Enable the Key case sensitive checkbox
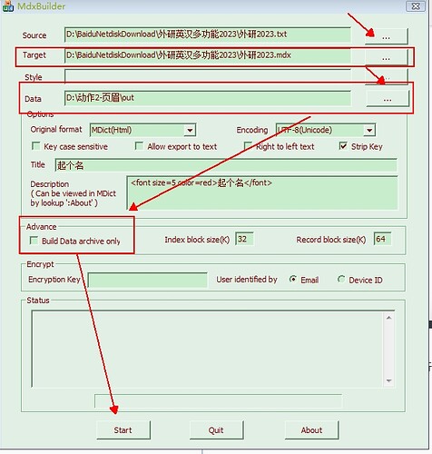The height and width of the screenshot is (454, 432). [x=35, y=146]
